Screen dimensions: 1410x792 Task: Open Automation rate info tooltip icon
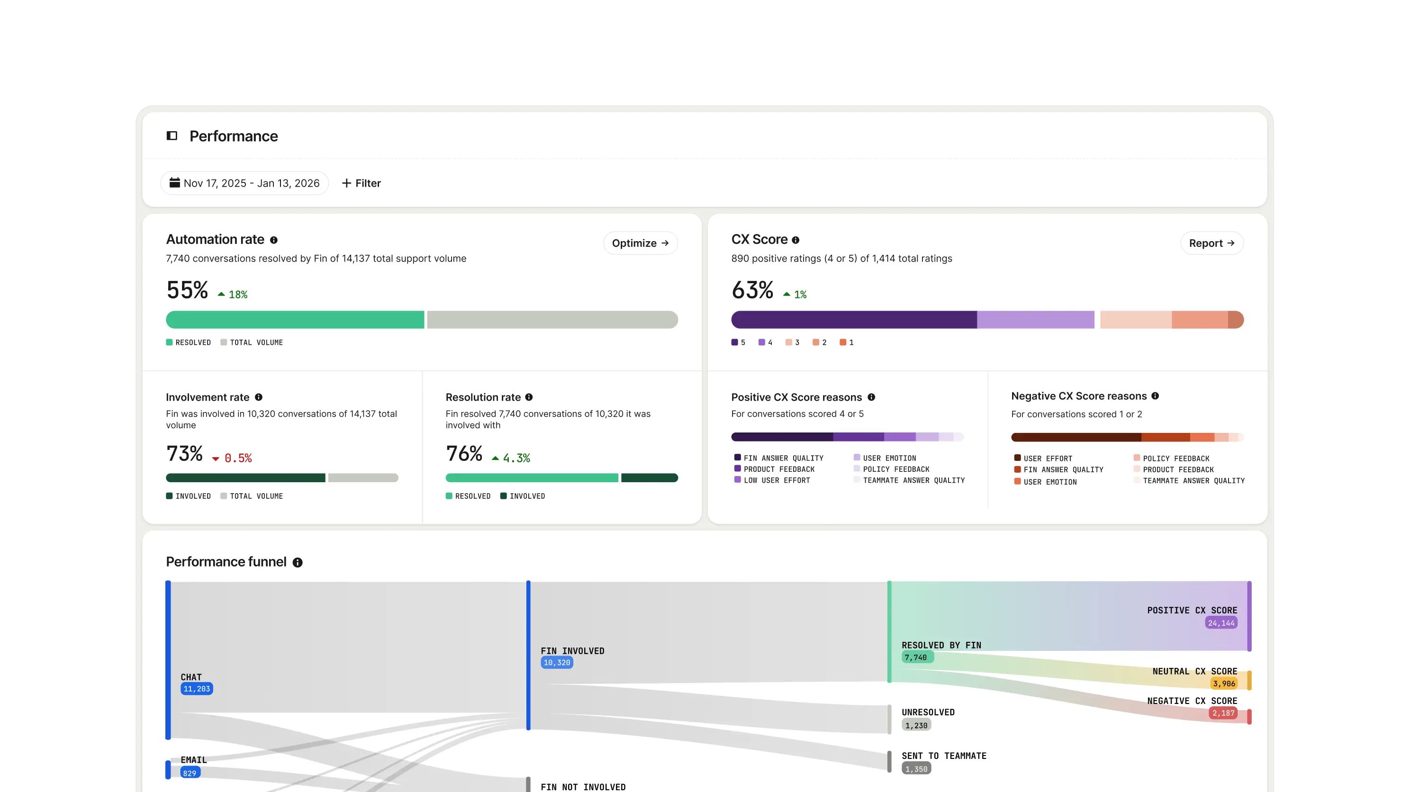click(x=274, y=240)
